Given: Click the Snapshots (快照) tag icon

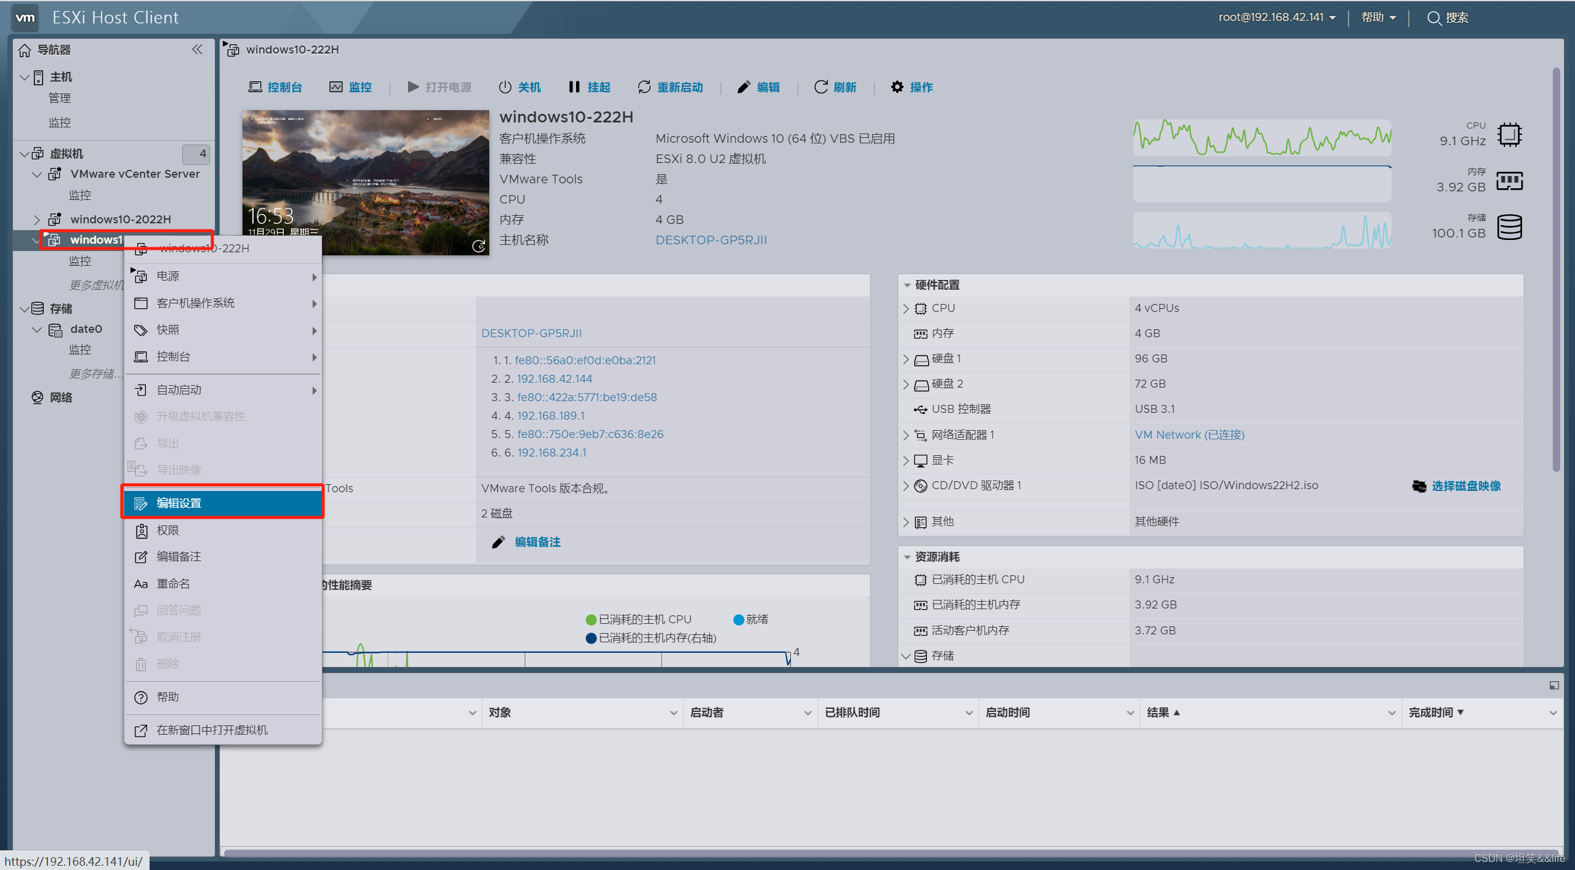Looking at the screenshot, I should (141, 330).
